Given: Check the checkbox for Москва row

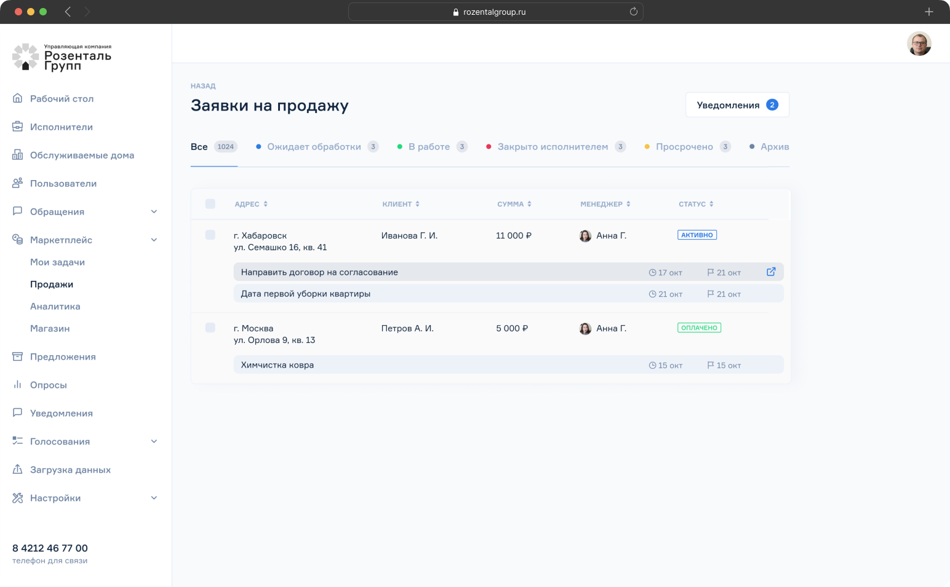Looking at the screenshot, I should (210, 328).
